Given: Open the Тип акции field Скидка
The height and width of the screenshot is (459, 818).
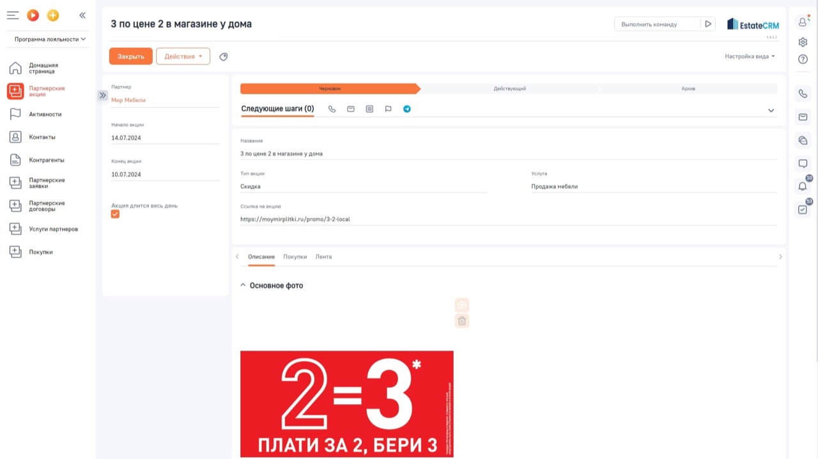Looking at the screenshot, I should click(364, 186).
